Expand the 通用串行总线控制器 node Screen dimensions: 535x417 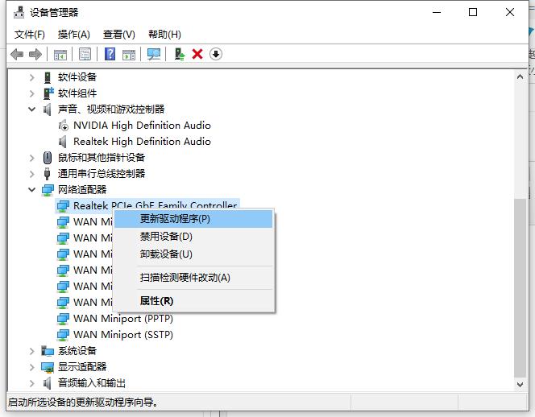coord(31,174)
